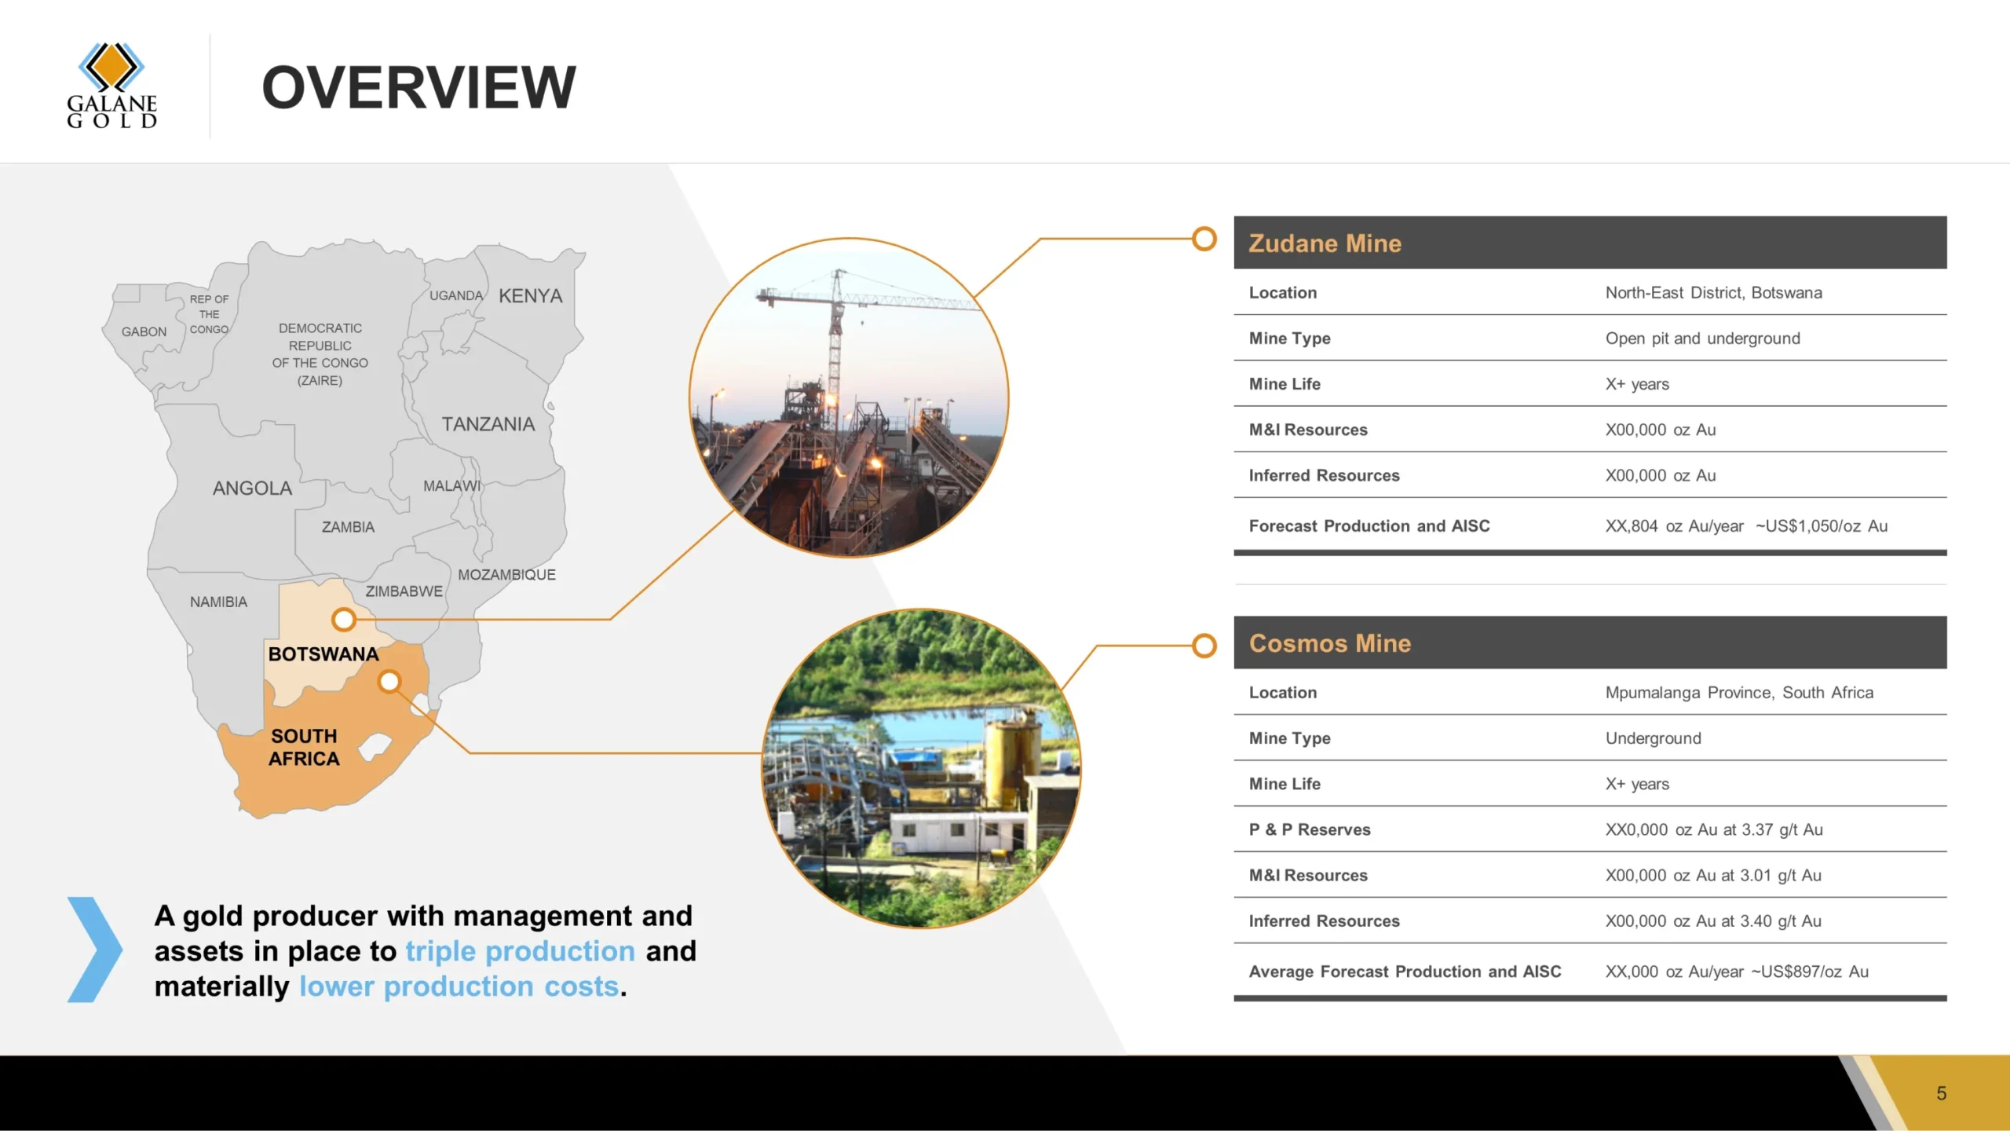Click the Zudane Mine table header
This screenshot has height=1131, width=2010.
(1590, 243)
